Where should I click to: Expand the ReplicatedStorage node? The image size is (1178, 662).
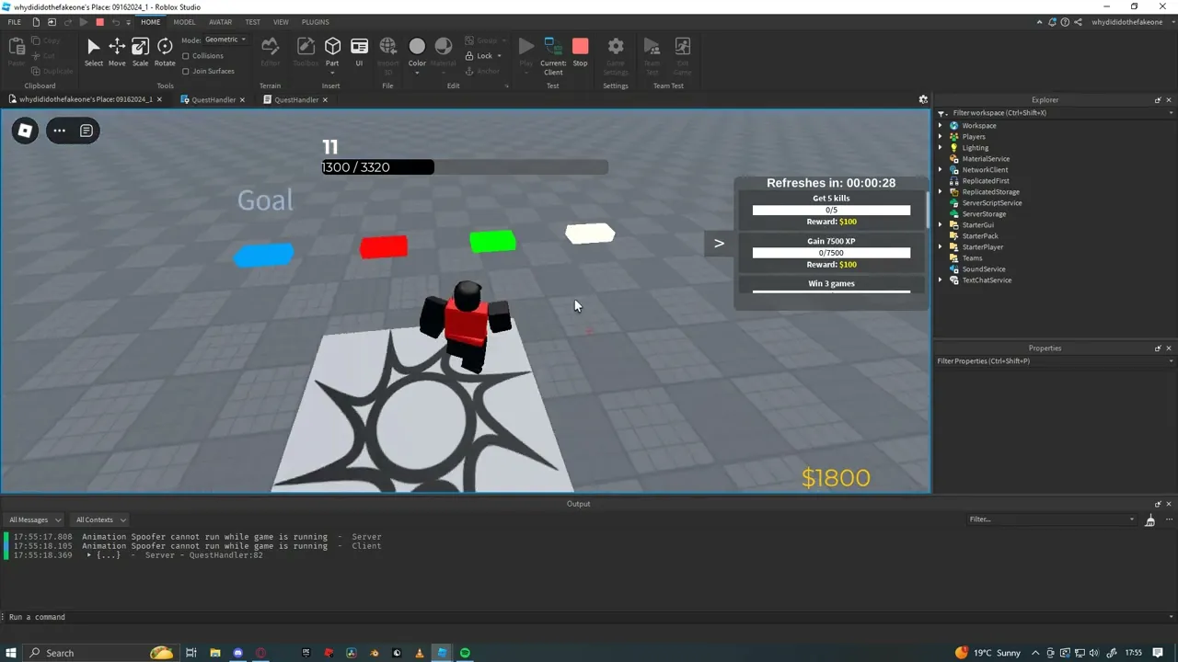[941, 192]
